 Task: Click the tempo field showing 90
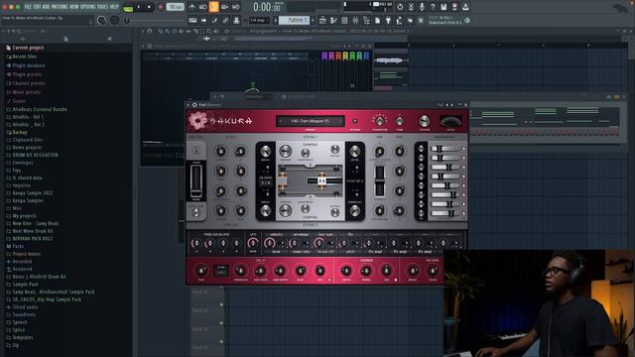pyautogui.click(x=176, y=7)
